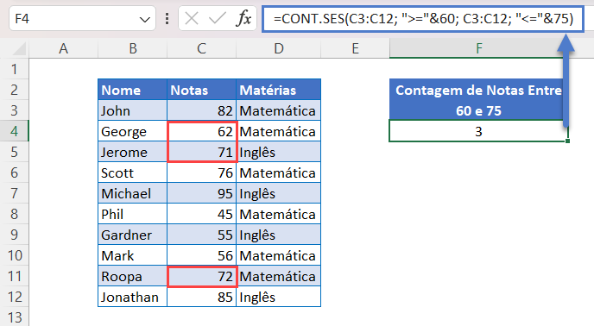The width and height of the screenshot is (594, 326).
Task: Select row 7 header
Action: (x=15, y=193)
